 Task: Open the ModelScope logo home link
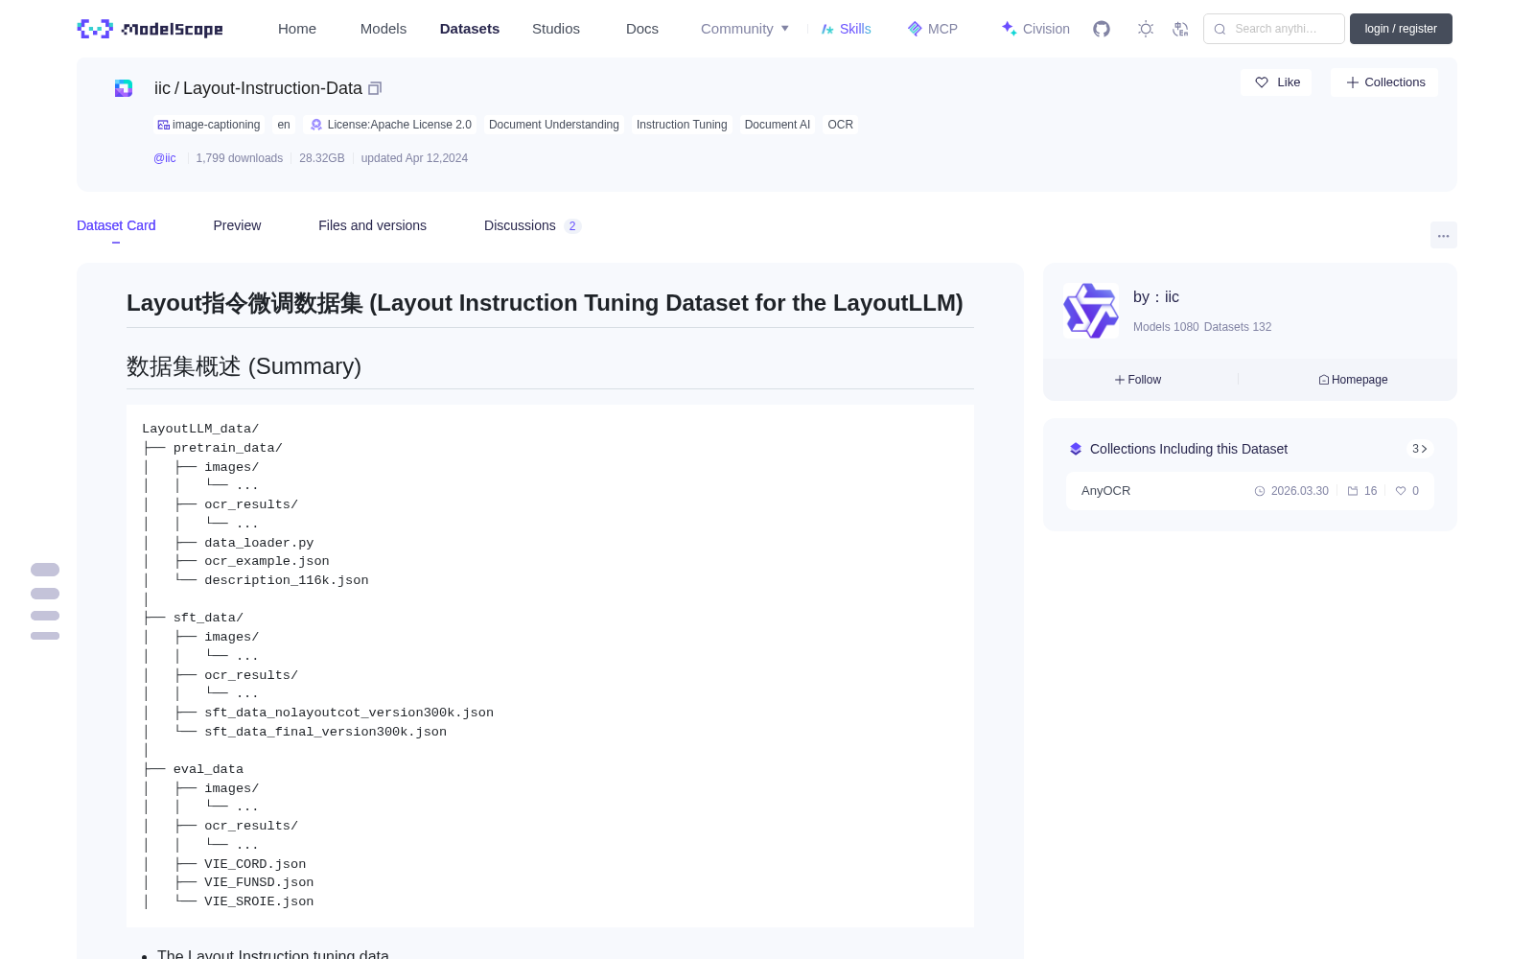click(x=151, y=29)
